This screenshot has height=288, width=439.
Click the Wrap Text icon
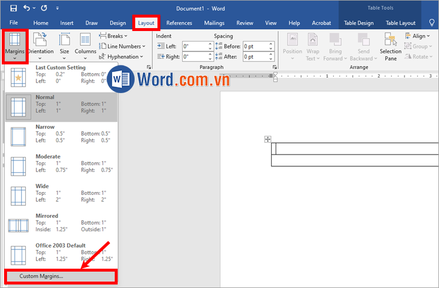click(x=313, y=39)
